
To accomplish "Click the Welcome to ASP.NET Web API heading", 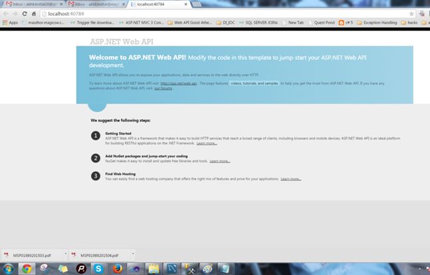I will [138, 58].
